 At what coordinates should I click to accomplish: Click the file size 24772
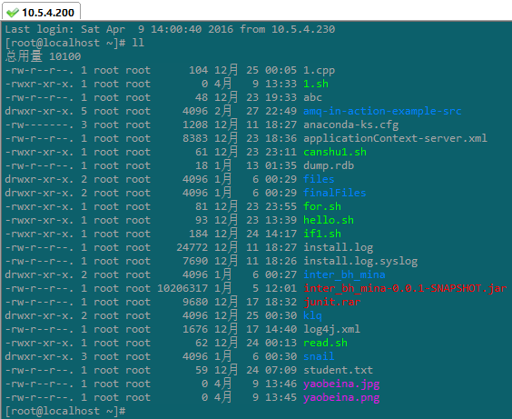(x=192, y=247)
